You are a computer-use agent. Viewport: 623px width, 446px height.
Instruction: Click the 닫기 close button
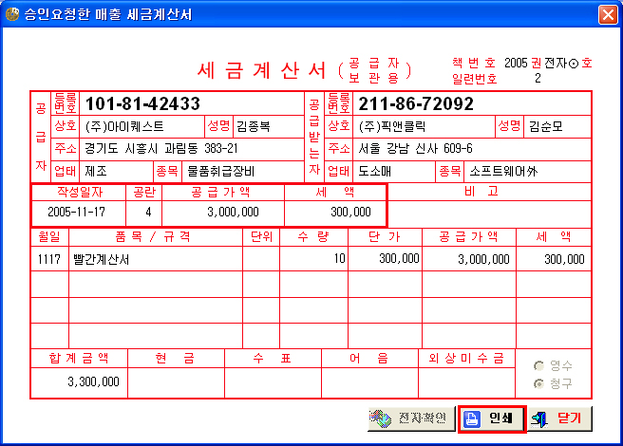(560, 418)
